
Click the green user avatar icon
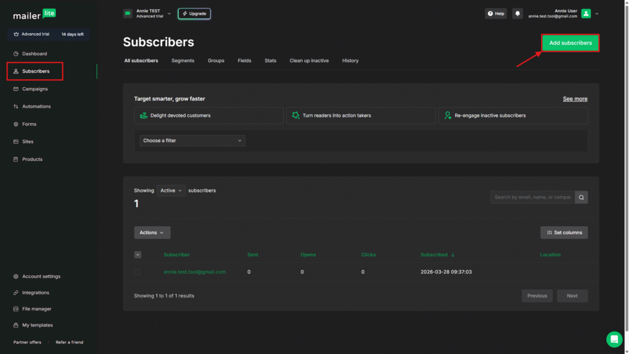[586, 14]
